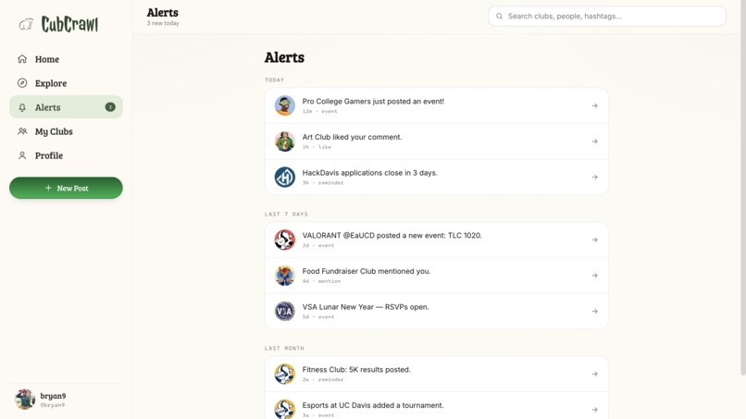Click the Profile person icon
746x419 pixels.
point(22,155)
